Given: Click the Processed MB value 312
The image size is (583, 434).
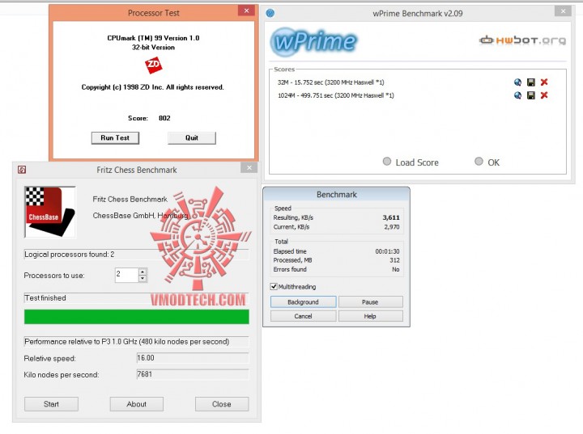Looking at the screenshot, I should pyautogui.click(x=395, y=260).
